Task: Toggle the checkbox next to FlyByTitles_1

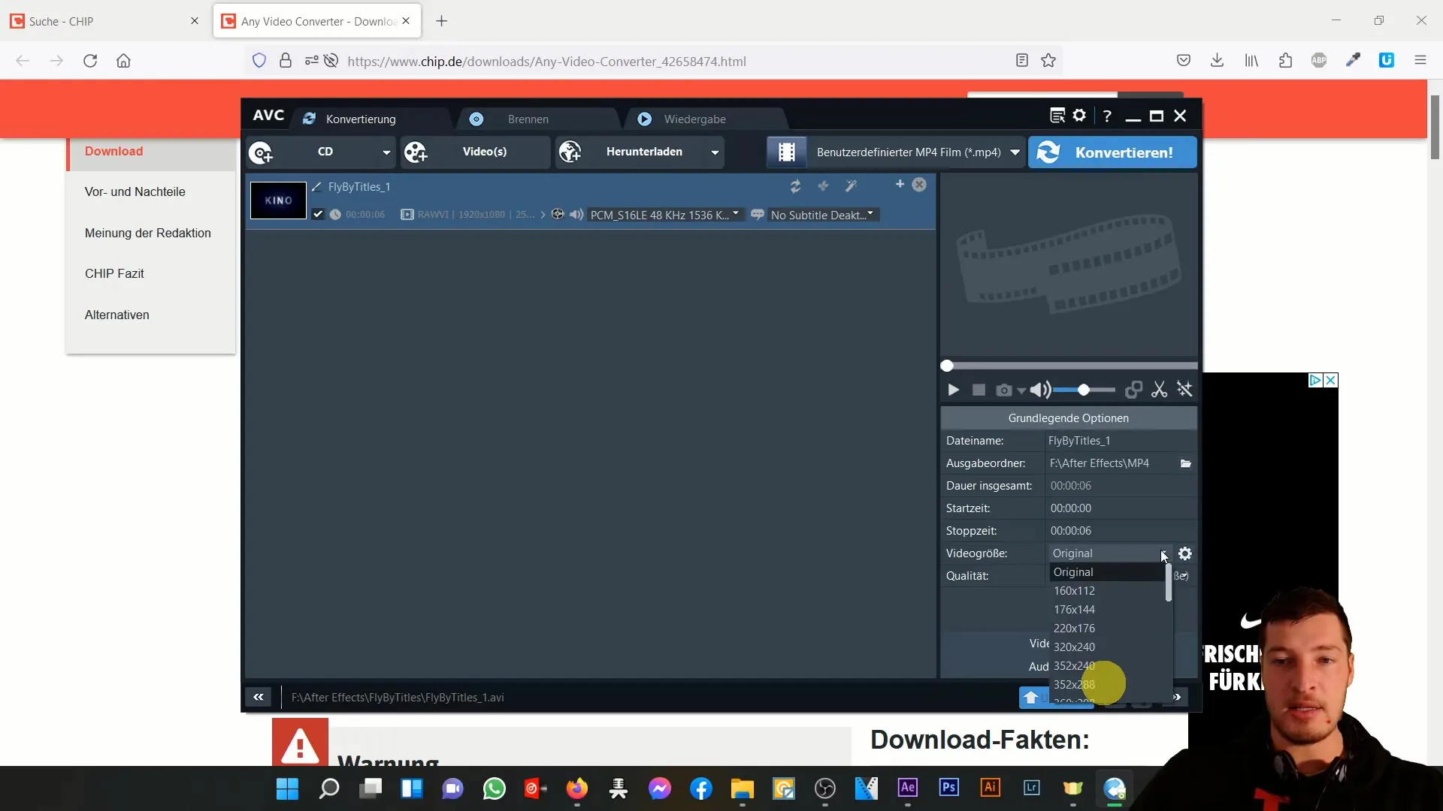Action: [318, 214]
